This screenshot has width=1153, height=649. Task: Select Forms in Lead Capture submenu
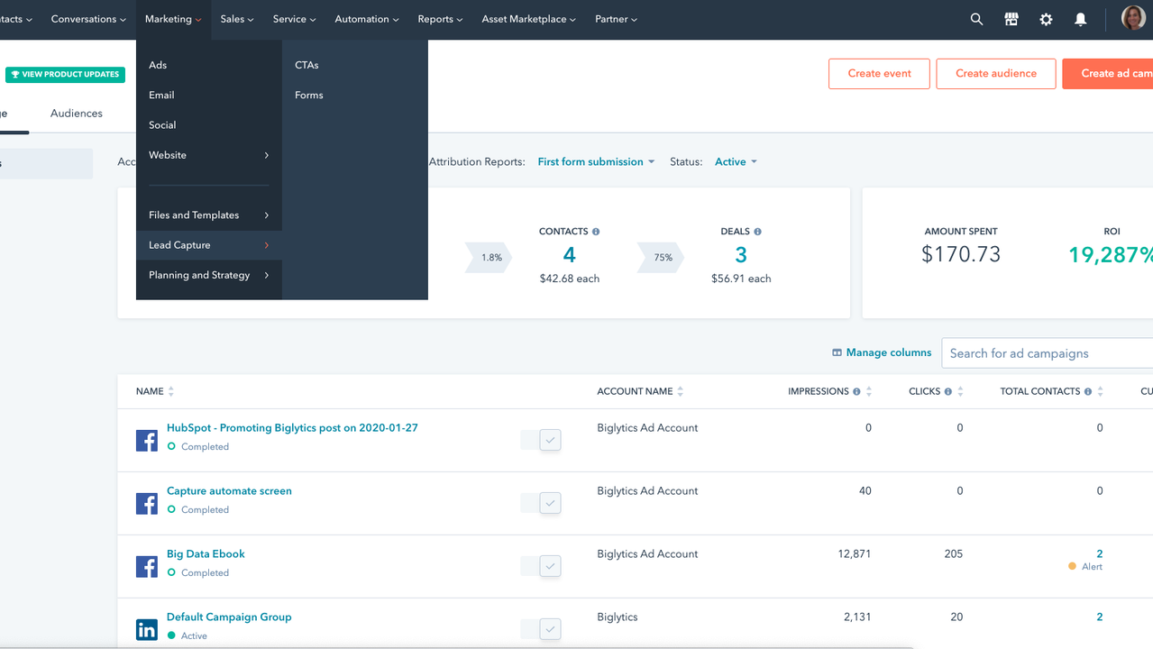tap(309, 95)
